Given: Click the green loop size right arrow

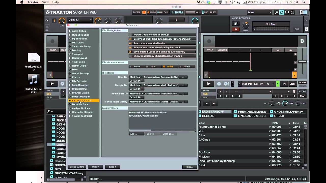Looking at the screenshot, I should pyautogui.click(x=278, y=84).
